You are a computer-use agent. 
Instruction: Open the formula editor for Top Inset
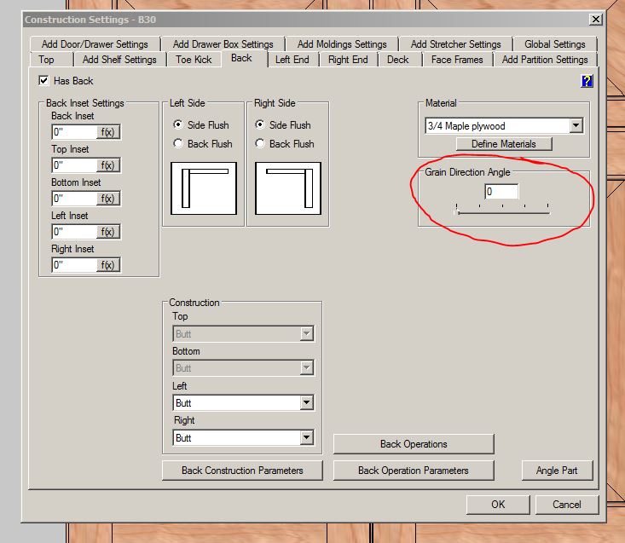point(107,165)
